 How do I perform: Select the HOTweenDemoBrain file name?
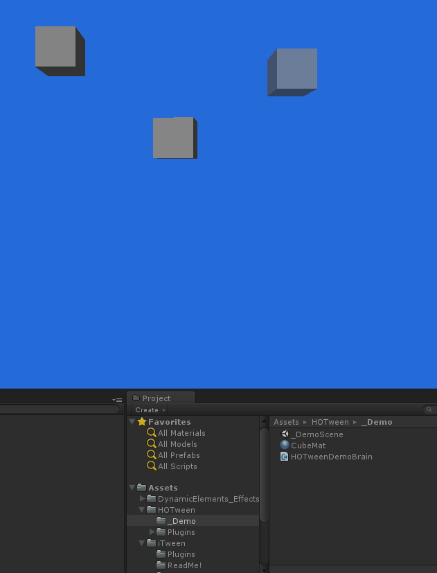(x=332, y=457)
